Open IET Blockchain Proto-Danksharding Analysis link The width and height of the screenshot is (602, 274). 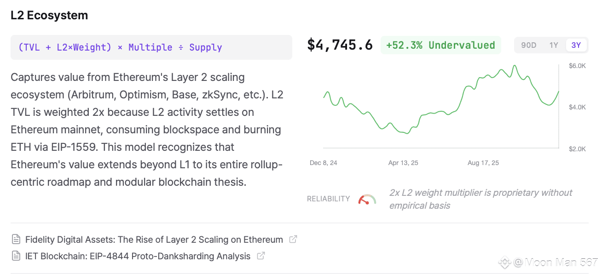(138, 256)
